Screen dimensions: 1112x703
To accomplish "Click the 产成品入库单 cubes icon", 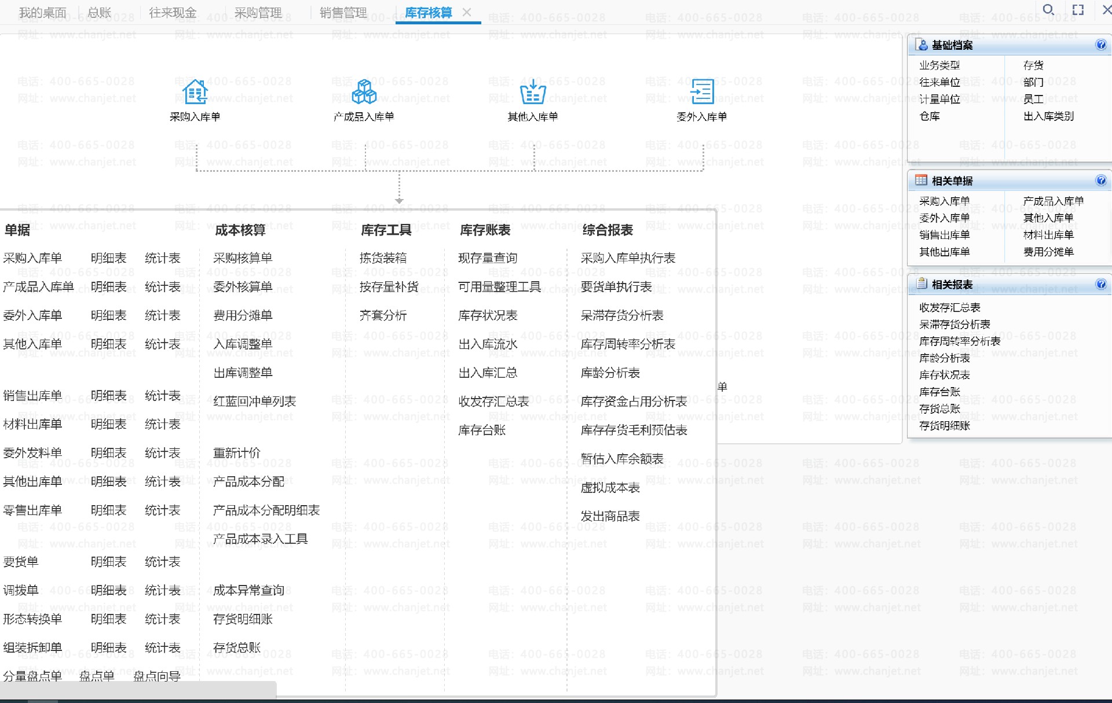I will [x=364, y=91].
